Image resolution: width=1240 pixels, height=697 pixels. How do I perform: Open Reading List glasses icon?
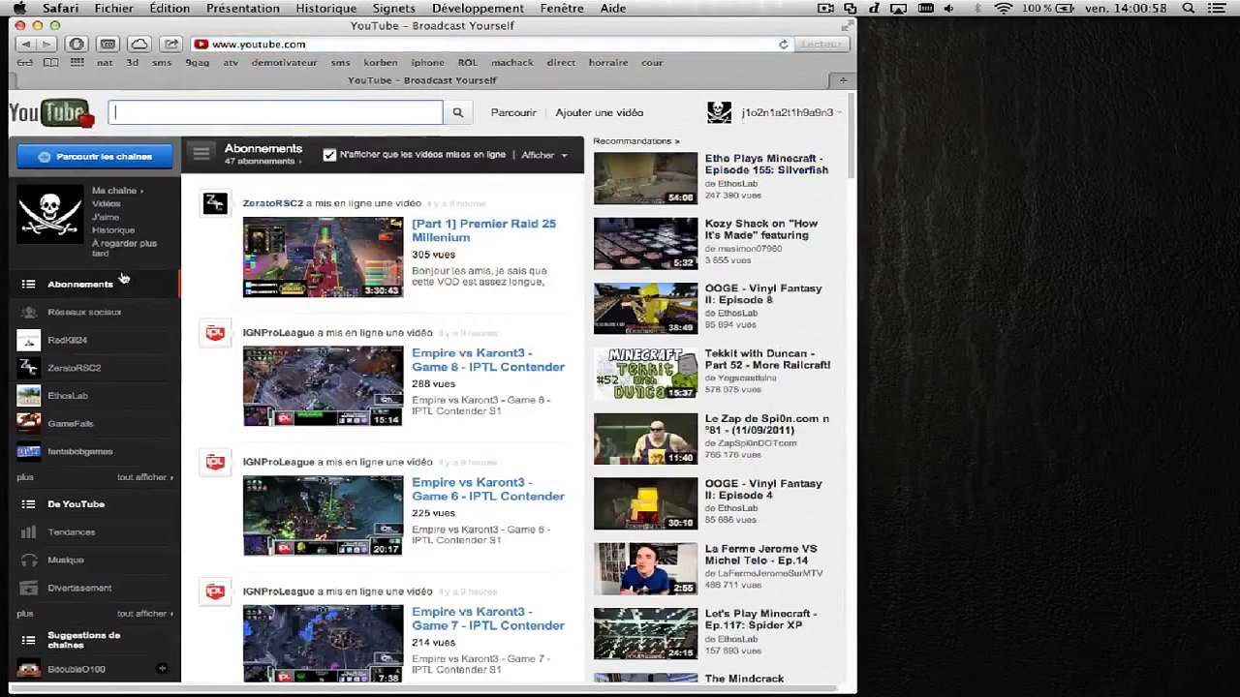click(25, 63)
